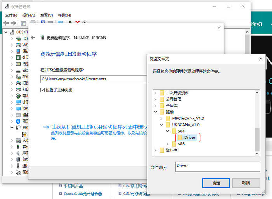
Task: Click the portable devices (便携) category icon
Action: point(18,51)
